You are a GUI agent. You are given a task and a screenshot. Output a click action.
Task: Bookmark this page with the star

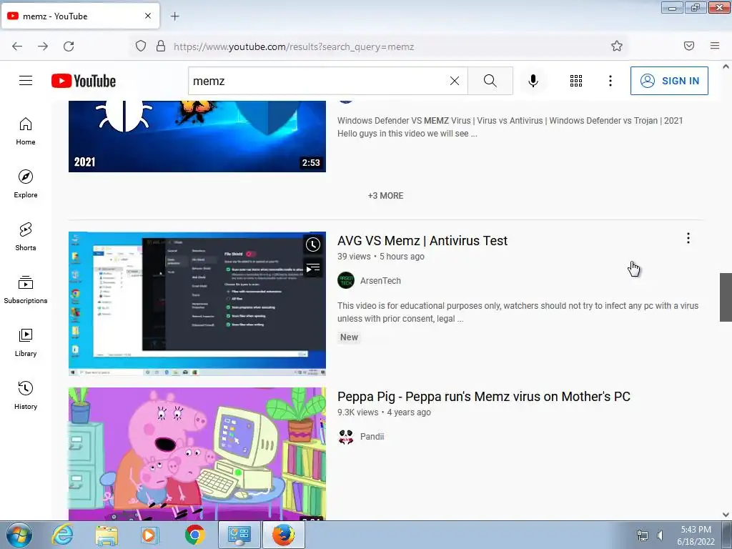(617, 46)
